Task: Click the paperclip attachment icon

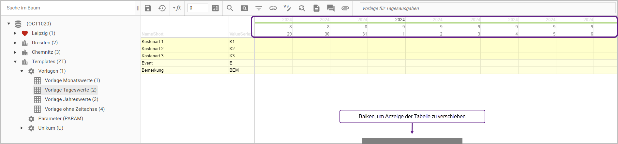Action: click(345, 8)
